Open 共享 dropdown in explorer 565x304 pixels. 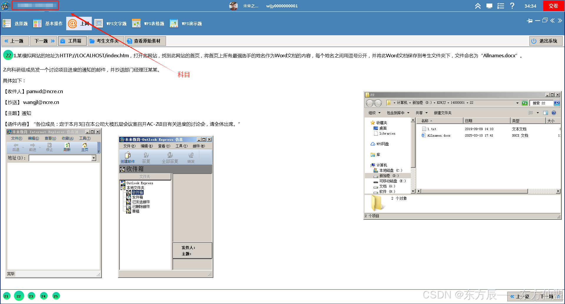tap(421, 113)
